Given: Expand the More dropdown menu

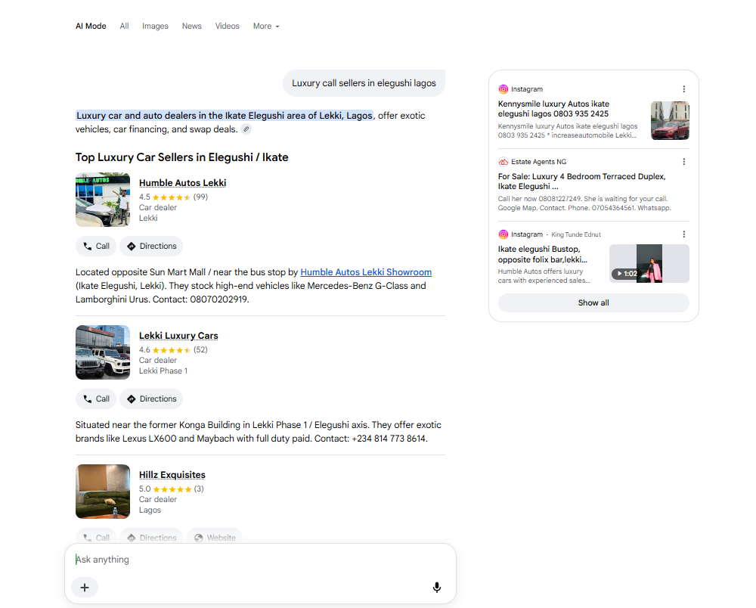Looking at the screenshot, I should 266,26.
